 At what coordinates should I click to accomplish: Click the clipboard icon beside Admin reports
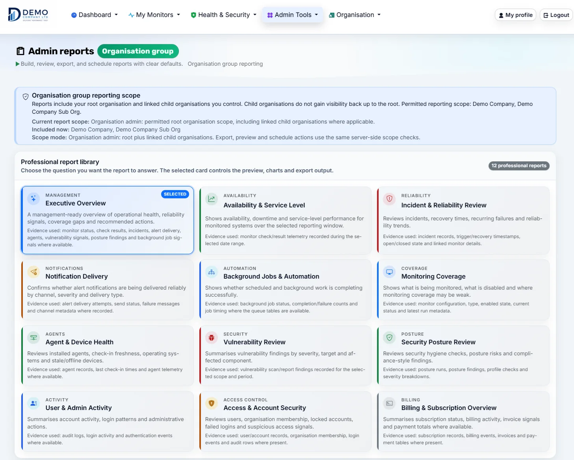pyautogui.click(x=20, y=51)
